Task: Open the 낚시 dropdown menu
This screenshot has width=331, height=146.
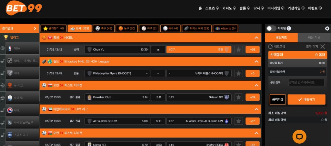Action: pos(259,8)
